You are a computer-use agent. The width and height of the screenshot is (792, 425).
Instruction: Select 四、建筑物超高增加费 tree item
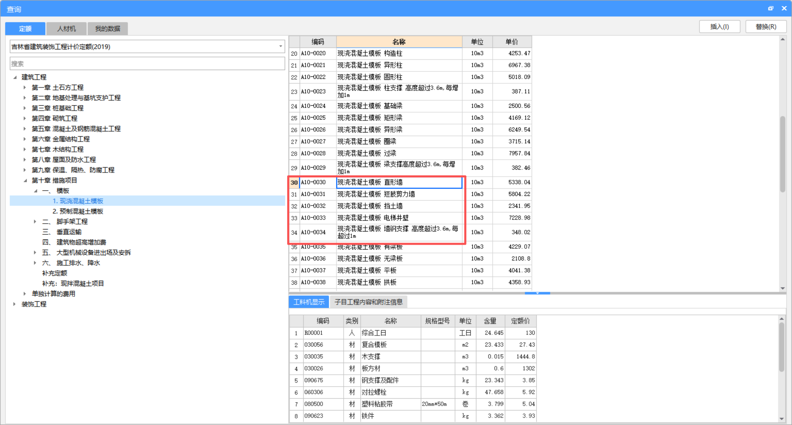point(74,242)
